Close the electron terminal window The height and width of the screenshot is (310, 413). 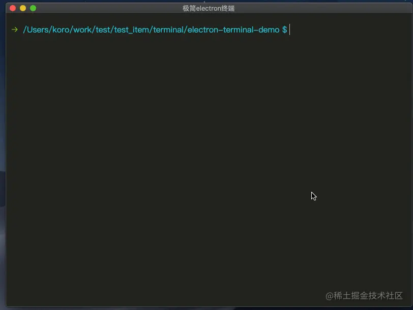(13, 8)
